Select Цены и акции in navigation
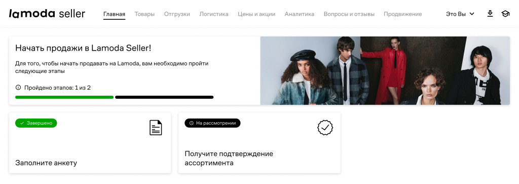Image resolution: width=519 pixels, height=184 pixels. click(x=256, y=14)
